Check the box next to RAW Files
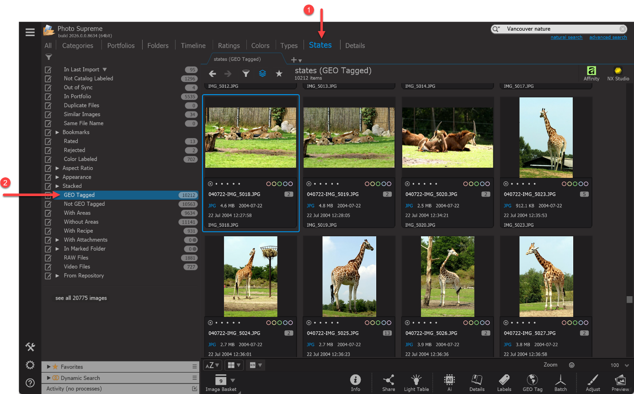Image resolution: width=634 pixels, height=394 pixels. tap(48, 258)
